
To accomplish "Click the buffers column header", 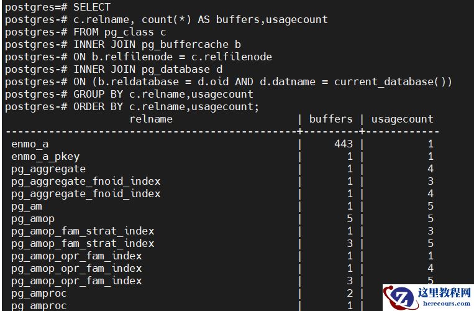I will [x=330, y=119].
